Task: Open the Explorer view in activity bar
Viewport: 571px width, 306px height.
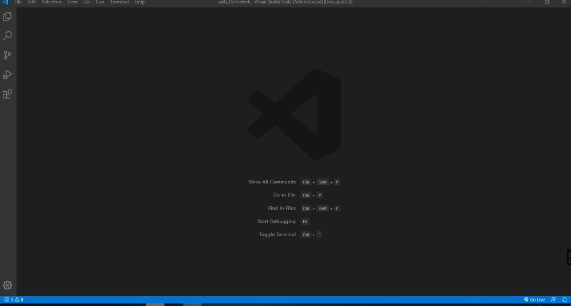Action: (7, 17)
